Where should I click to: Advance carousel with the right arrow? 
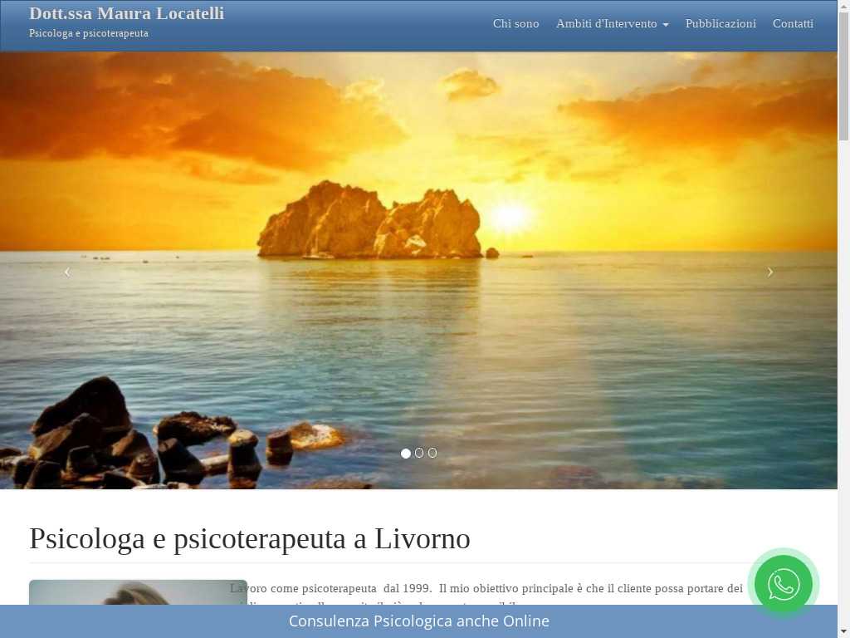769,272
